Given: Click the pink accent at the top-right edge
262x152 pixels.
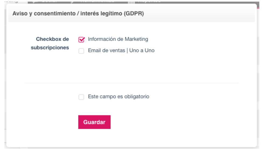Looking at the screenshot, I should click(258, 8).
